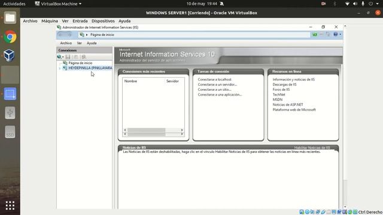Click the green refresh icon in the IIS address bar
This screenshot has height=215, width=383.
(315, 35)
